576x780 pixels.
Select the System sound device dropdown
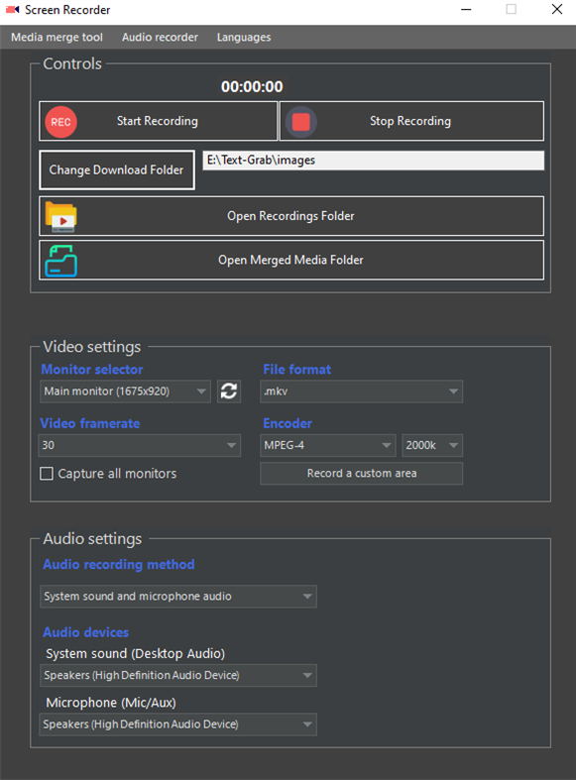[178, 676]
